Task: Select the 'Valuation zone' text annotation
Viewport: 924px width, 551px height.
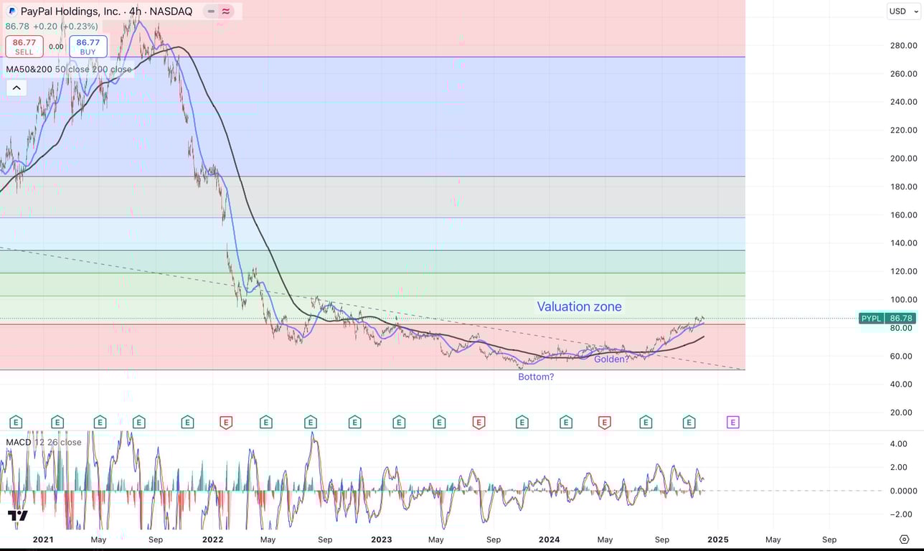Action: tap(580, 306)
